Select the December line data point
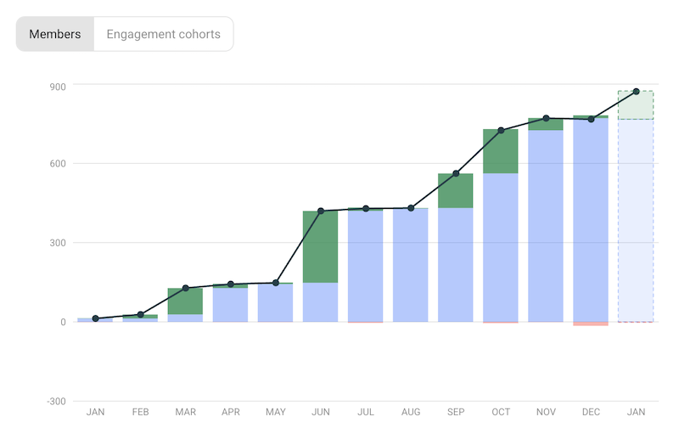The image size is (679, 428). pyautogui.click(x=591, y=119)
